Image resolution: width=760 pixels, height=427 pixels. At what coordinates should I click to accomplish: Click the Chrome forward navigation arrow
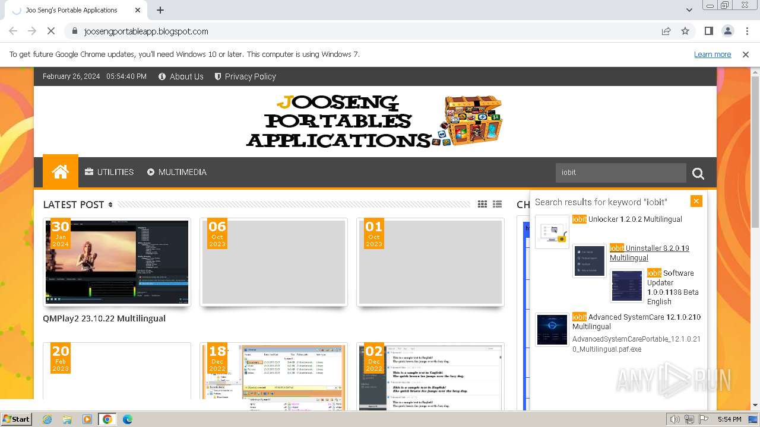pos(32,31)
